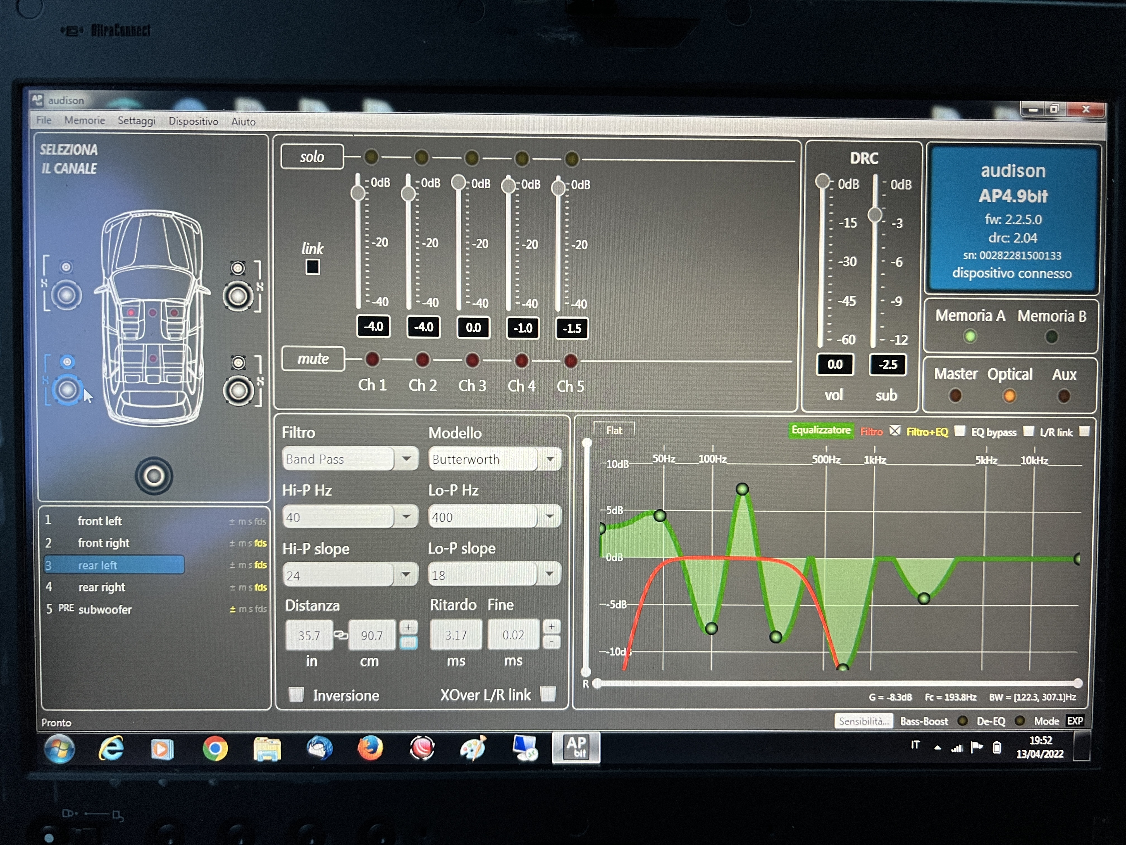Toggle solo for Ch 3
Viewport: 1126px width, 845px height.
(472, 158)
